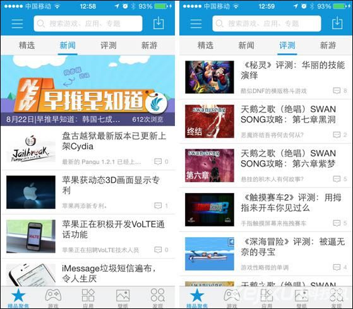Select 精选 tab on the 12:59 screen
The width and height of the screenshot is (353, 309).
coord(205,45)
